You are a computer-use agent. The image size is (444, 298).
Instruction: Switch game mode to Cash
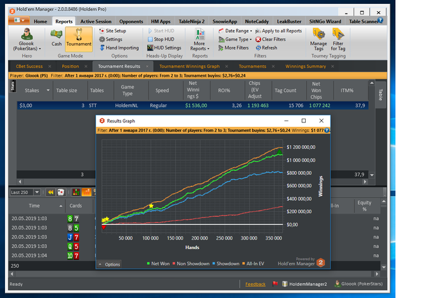pos(56,37)
